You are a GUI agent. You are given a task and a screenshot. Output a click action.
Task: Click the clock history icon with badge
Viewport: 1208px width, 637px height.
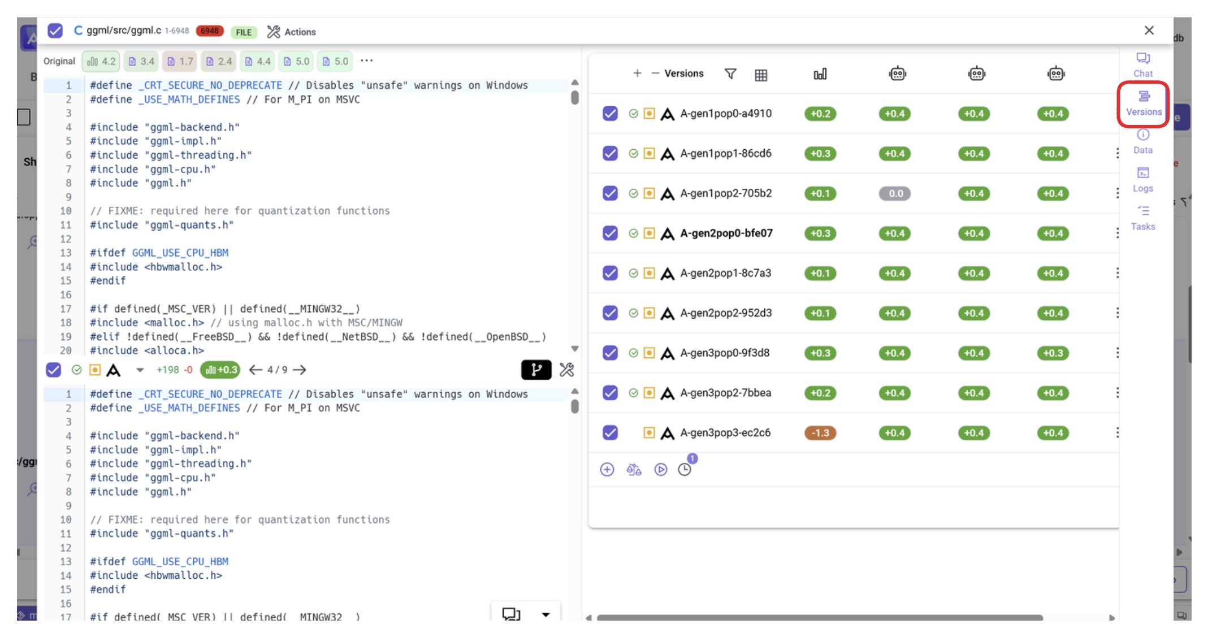pos(685,470)
